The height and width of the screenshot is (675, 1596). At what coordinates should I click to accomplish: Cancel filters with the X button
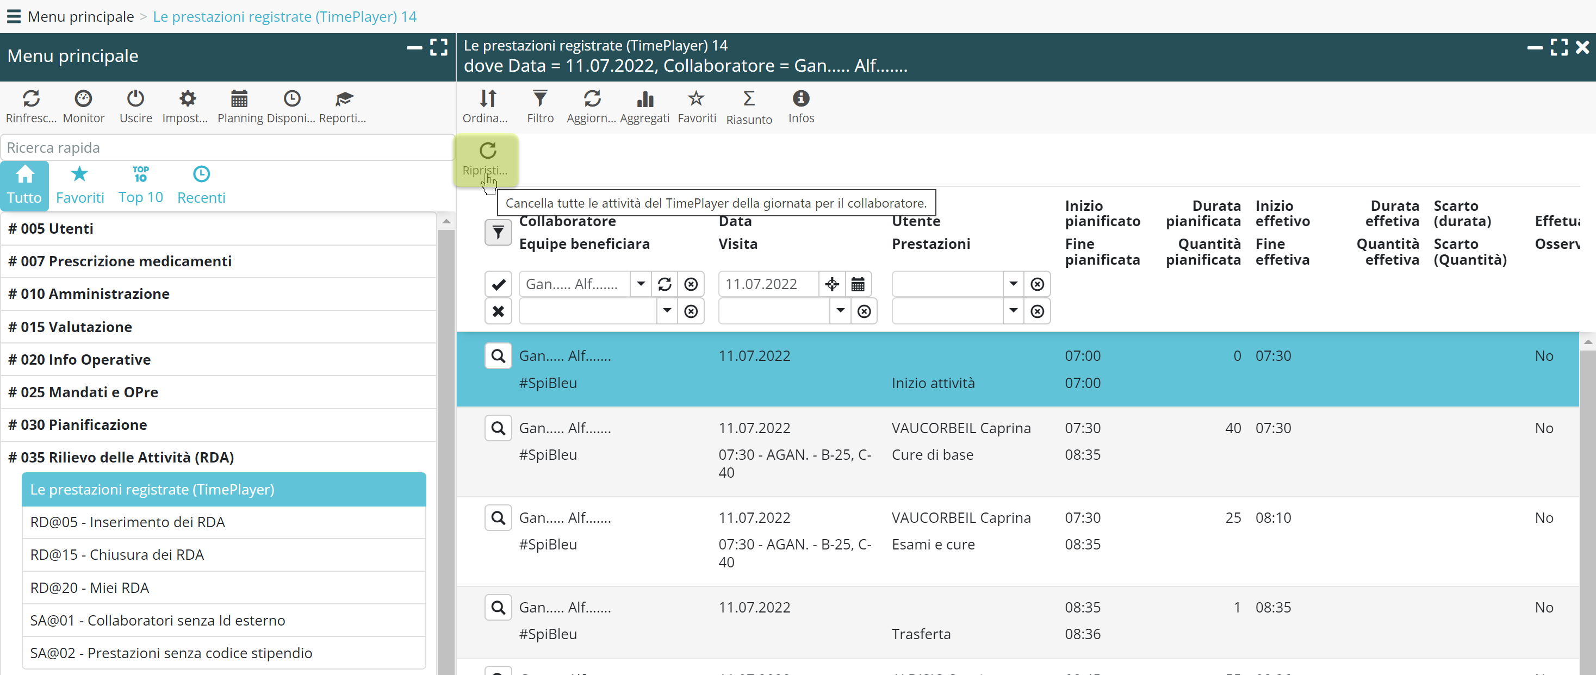tap(498, 311)
